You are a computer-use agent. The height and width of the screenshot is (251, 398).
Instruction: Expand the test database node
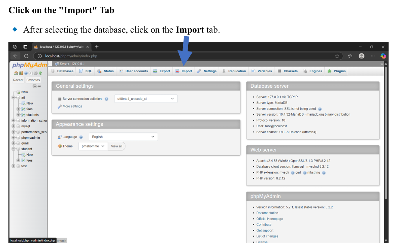13,166
